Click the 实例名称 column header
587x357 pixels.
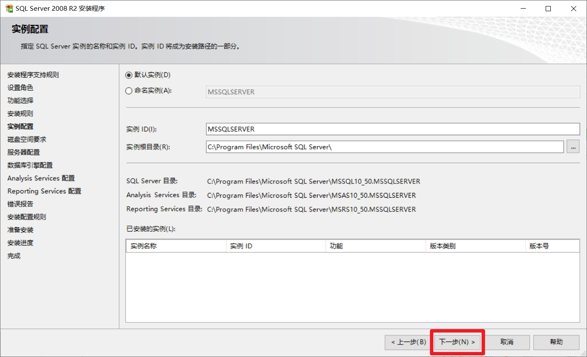coord(176,246)
